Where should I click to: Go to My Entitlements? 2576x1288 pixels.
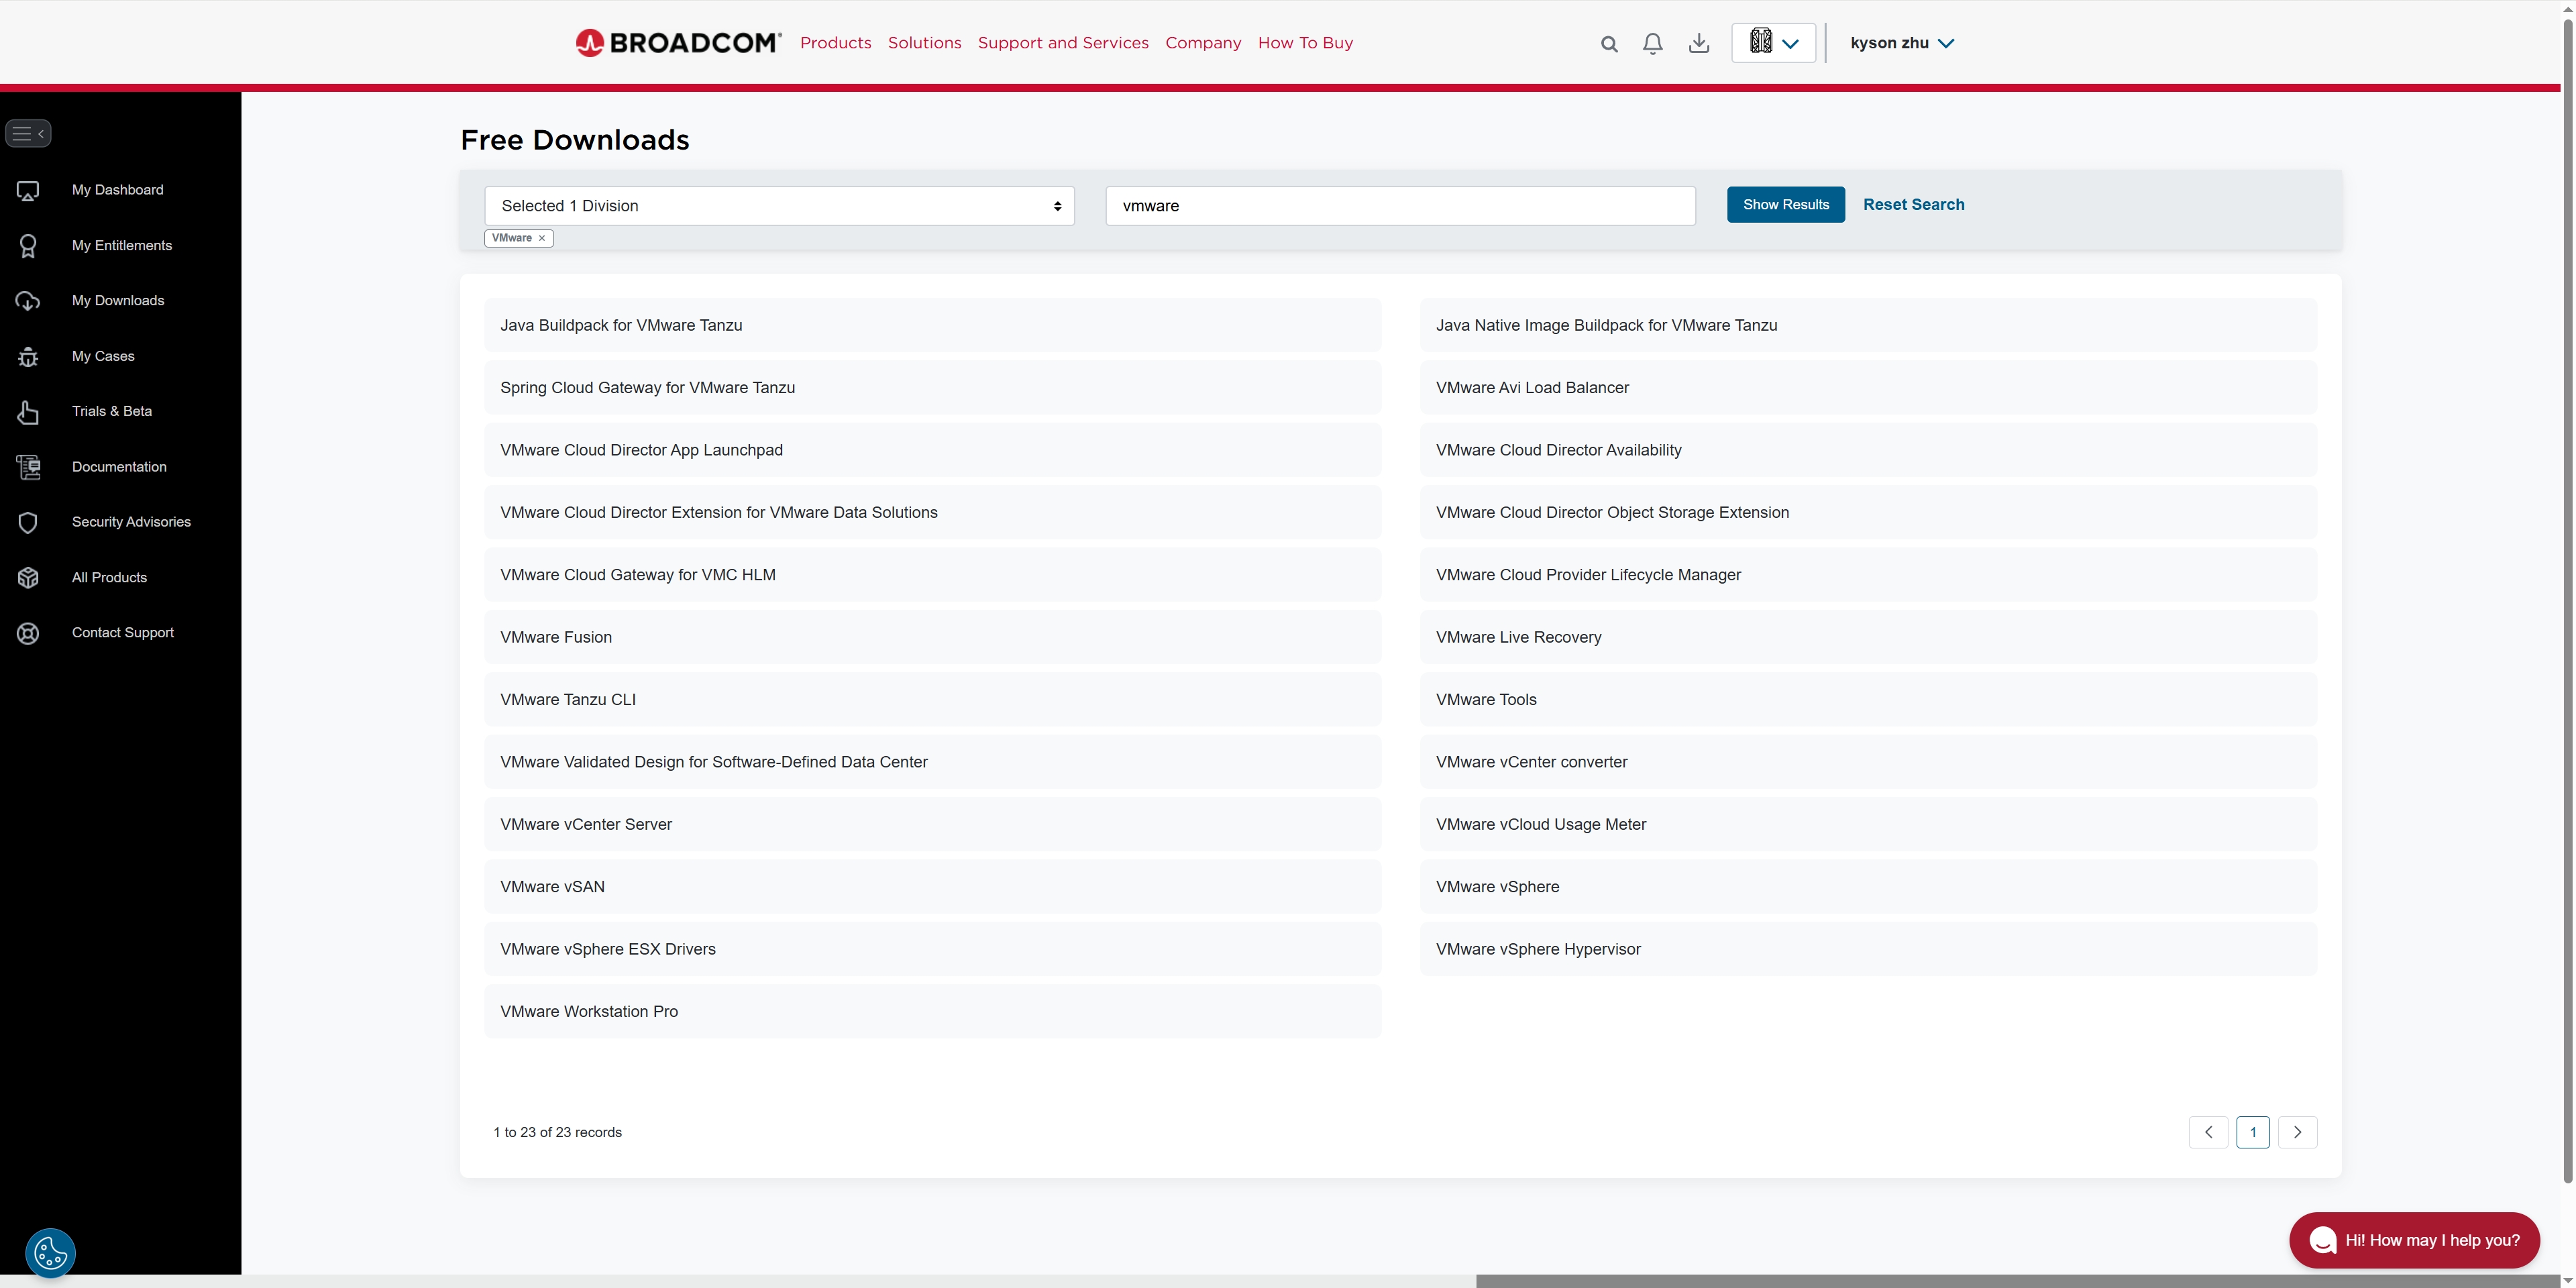[121, 246]
